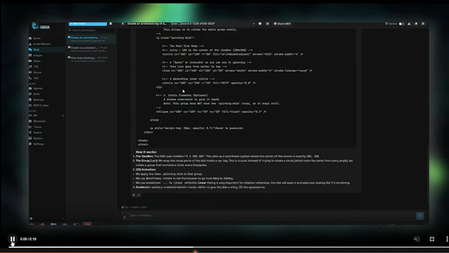449x253 pixels.
Task: Click the attachment icon in message box
Action: 124,217
